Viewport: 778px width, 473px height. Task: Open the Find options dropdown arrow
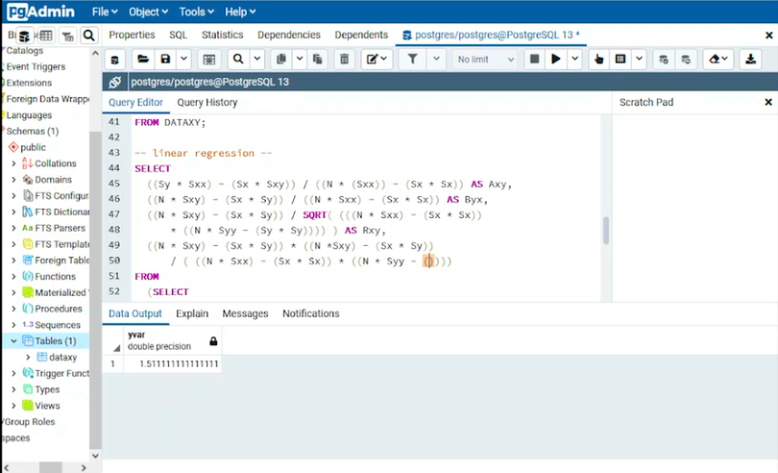[x=257, y=60]
